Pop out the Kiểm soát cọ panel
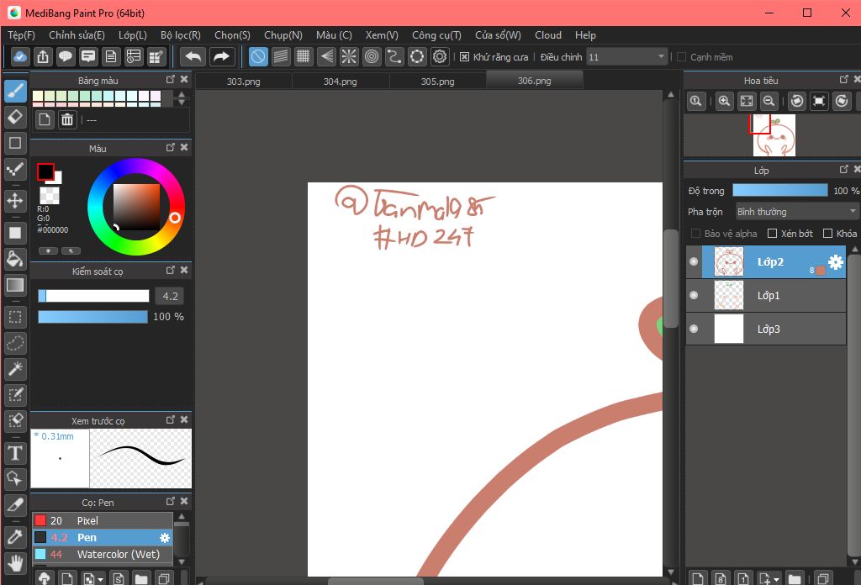861x585 pixels. pyautogui.click(x=170, y=270)
